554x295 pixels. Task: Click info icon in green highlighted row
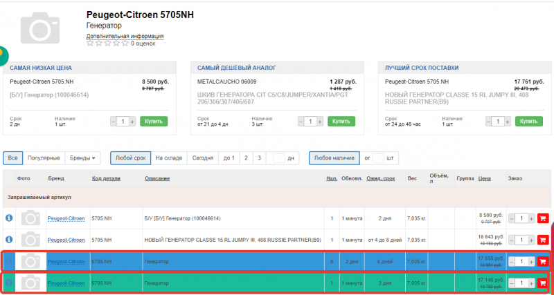coord(9,283)
